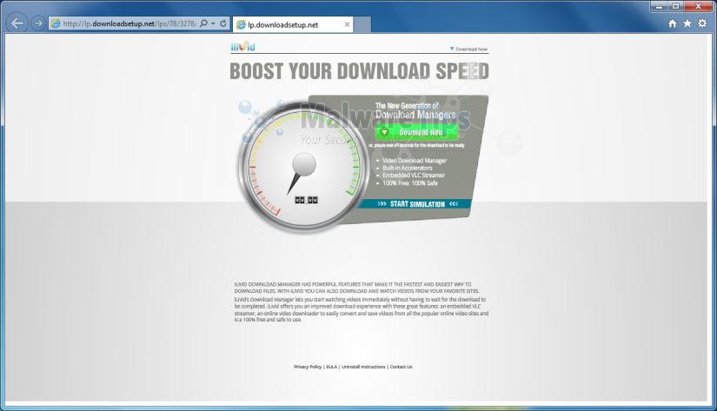Close the lp.downloadsetup.net tab
Image resolution: width=717 pixels, height=411 pixels.
[x=347, y=24]
